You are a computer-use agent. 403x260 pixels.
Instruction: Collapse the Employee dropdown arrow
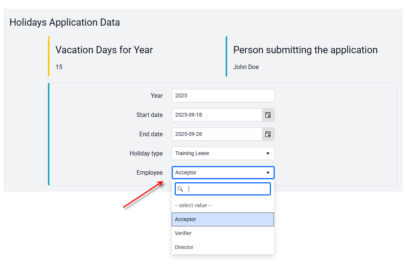coord(268,173)
